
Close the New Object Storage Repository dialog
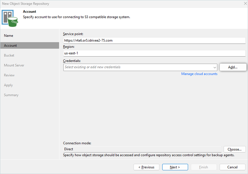245,4
